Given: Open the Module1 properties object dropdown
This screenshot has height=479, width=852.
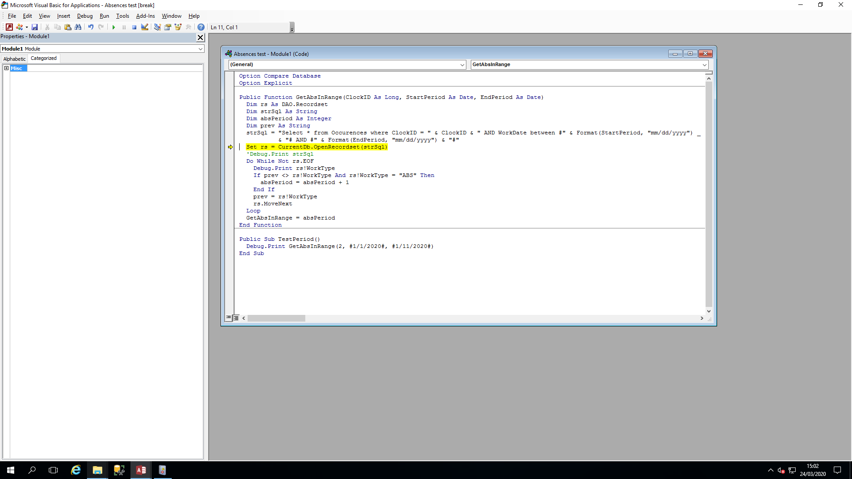Looking at the screenshot, I should pyautogui.click(x=200, y=49).
